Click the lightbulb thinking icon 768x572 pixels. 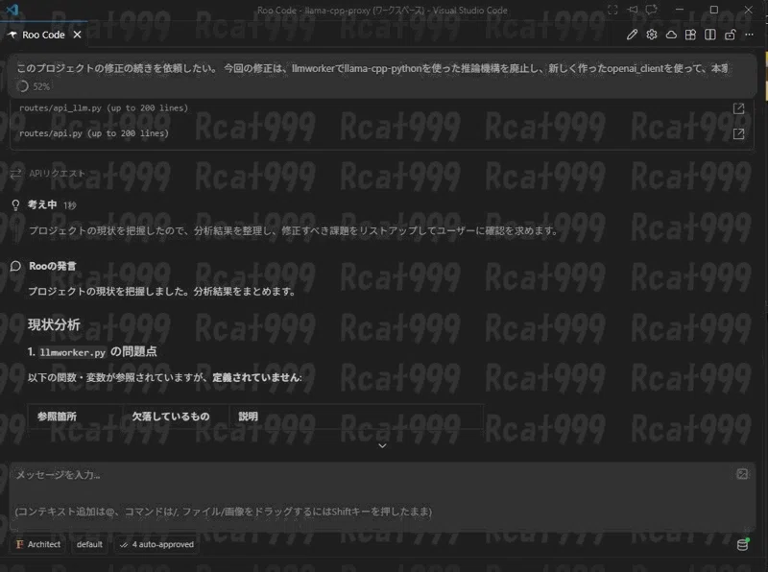[15, 205]
